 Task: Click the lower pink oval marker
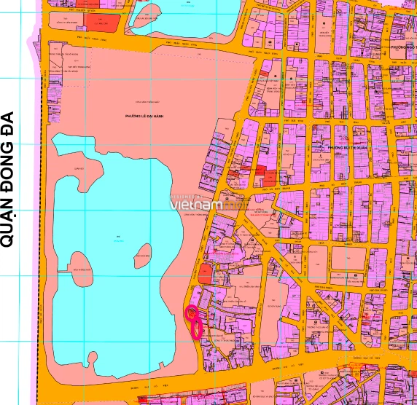click(196, 329)
